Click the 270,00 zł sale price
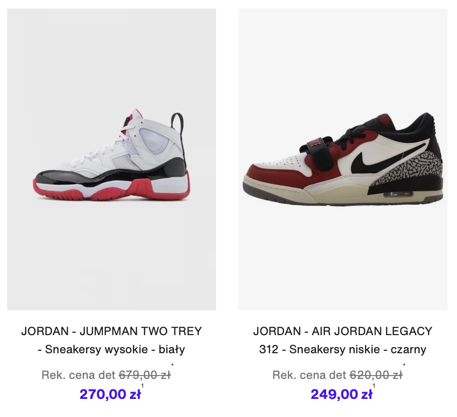The width and height of the screenshot is (457, 417). (110, 394)
